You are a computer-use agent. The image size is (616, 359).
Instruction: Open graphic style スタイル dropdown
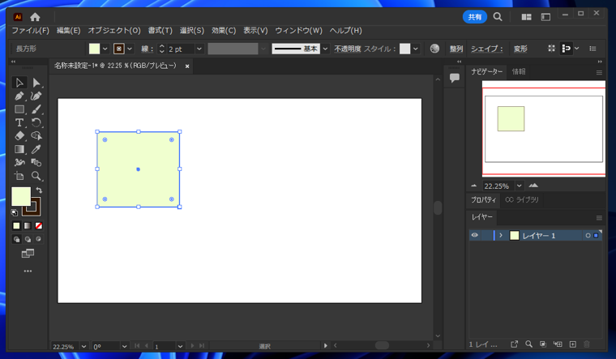(x=415, y=49)
